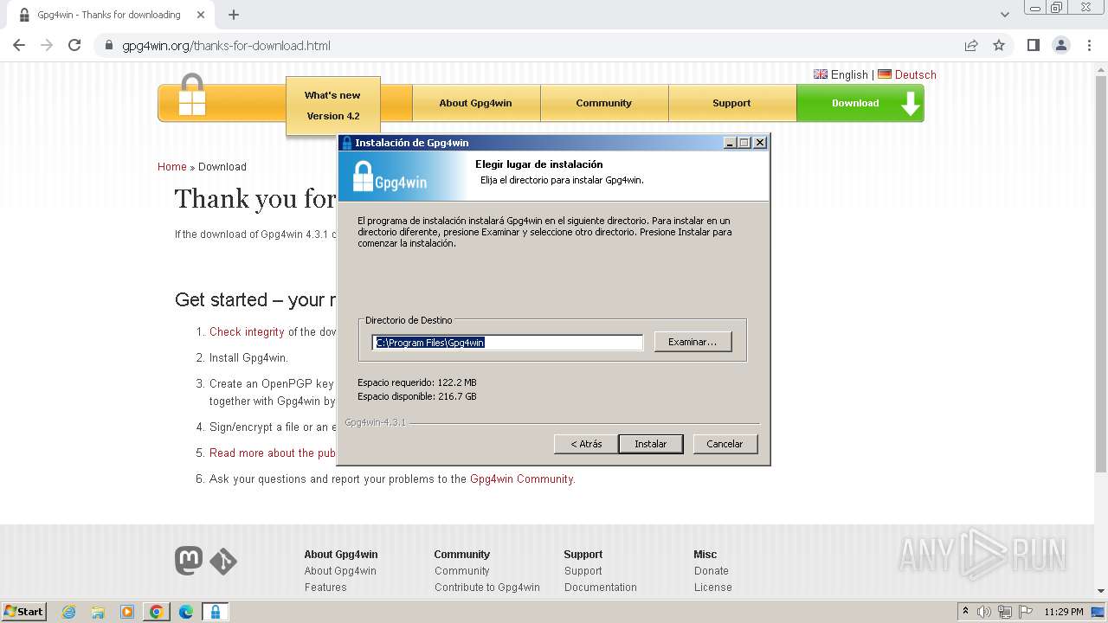Click the Home breadcrumb link
The image size is (1108, 623).
click(172, 167)
